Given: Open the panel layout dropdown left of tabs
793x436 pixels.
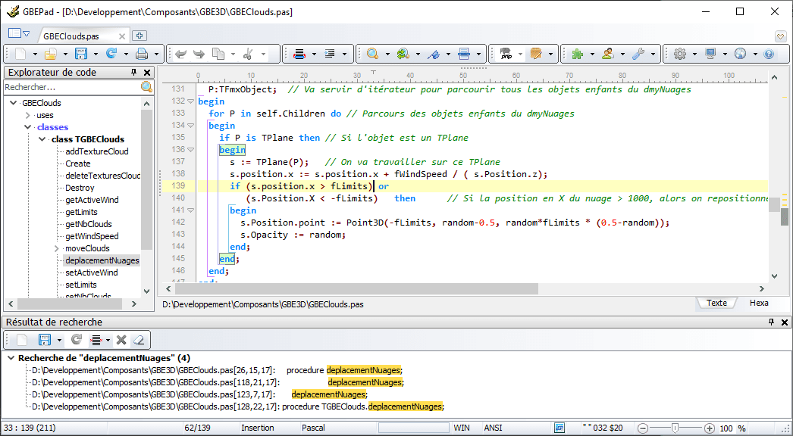Looking at the screenshot, I should coord(19,34).
